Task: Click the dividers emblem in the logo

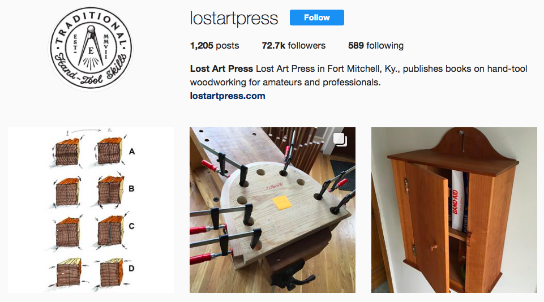Action: [91, 47]
